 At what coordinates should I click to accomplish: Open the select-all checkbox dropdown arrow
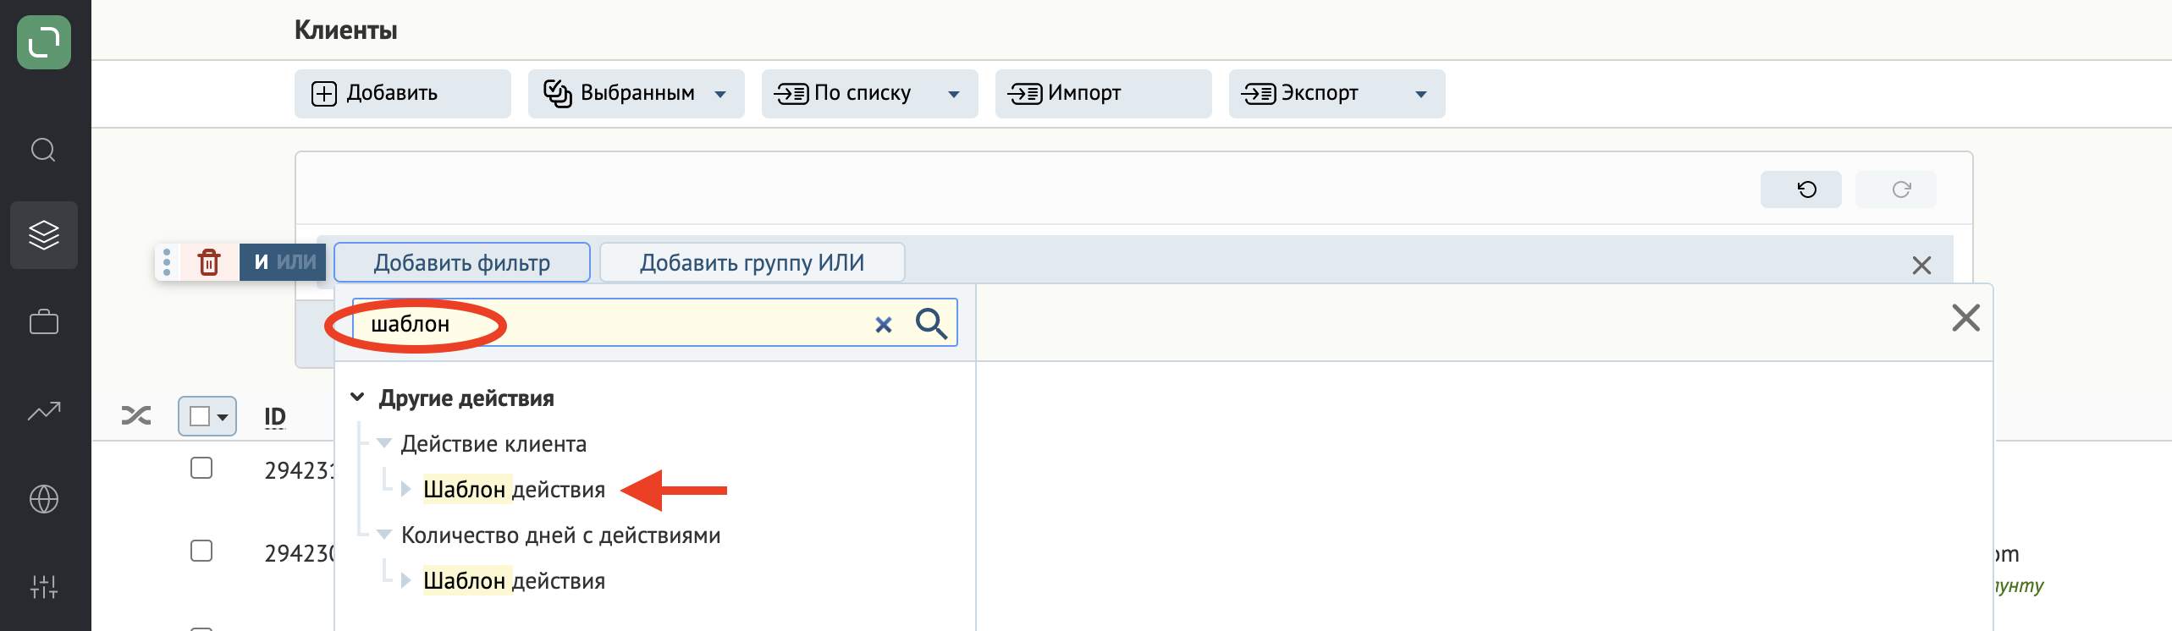pyautogui.click(x=223, y=417)
